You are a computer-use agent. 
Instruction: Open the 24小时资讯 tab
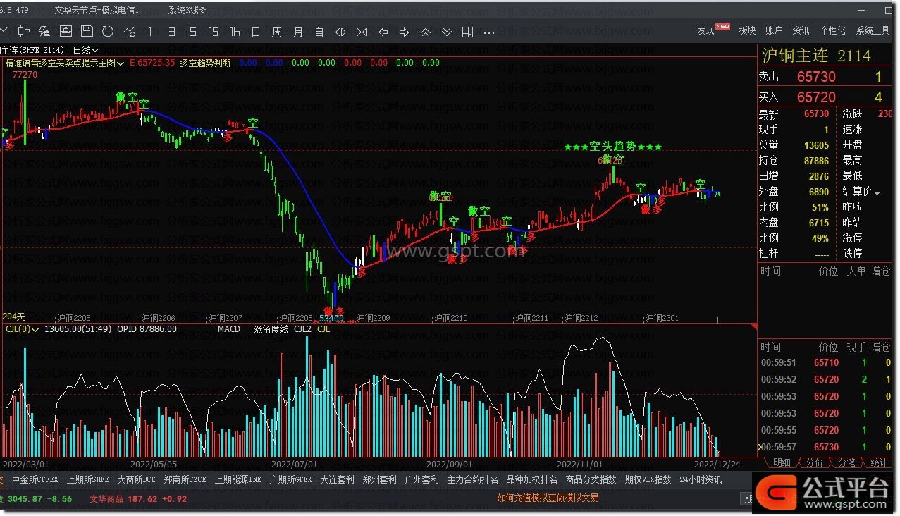point(701,480)
